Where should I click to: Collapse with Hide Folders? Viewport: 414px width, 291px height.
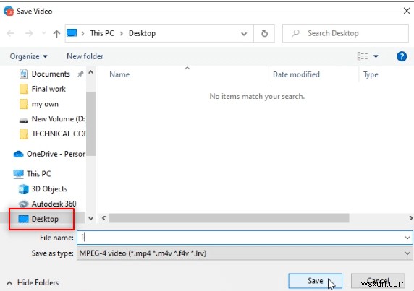tap(33, 282)
